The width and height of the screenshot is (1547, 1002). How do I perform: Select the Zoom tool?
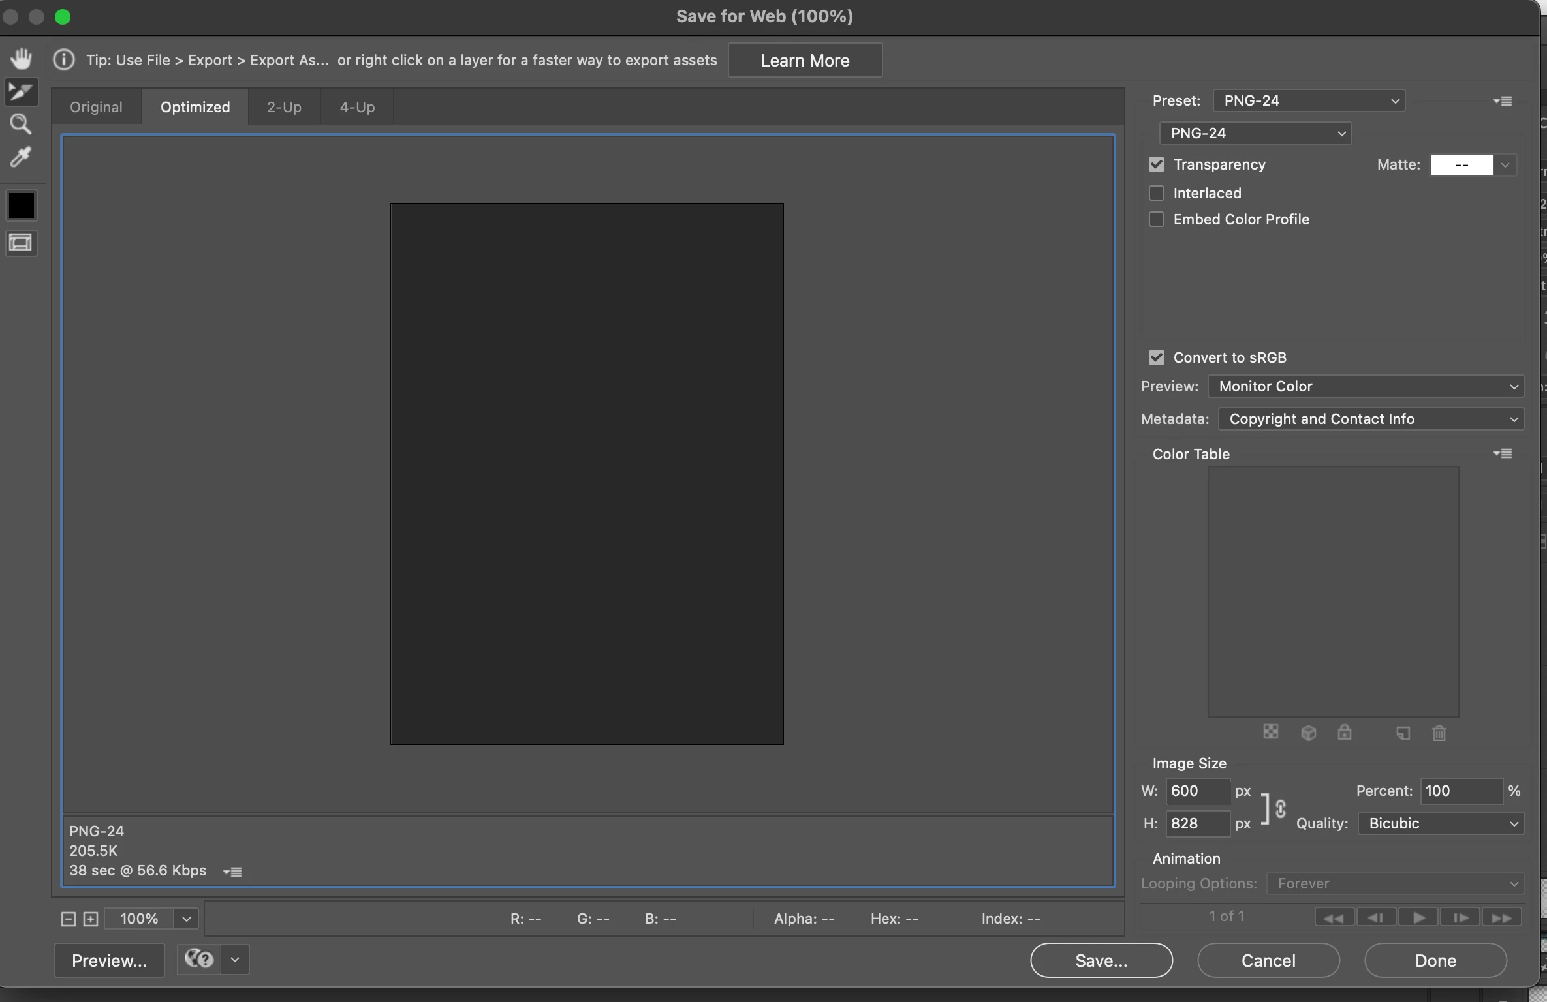pyautogui.click(x=21, y=124)
